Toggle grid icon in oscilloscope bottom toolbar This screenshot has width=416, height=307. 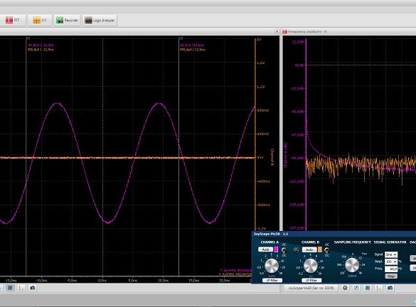[x=10, y=288]
